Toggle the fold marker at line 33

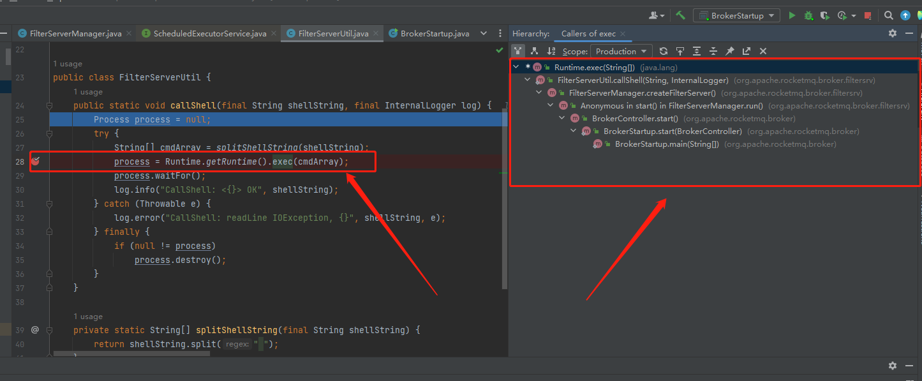[49, 232]
